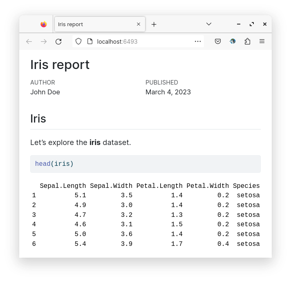Click the Iris report page title
This screenshot has width=291, height=281.
tap(60, 65)
